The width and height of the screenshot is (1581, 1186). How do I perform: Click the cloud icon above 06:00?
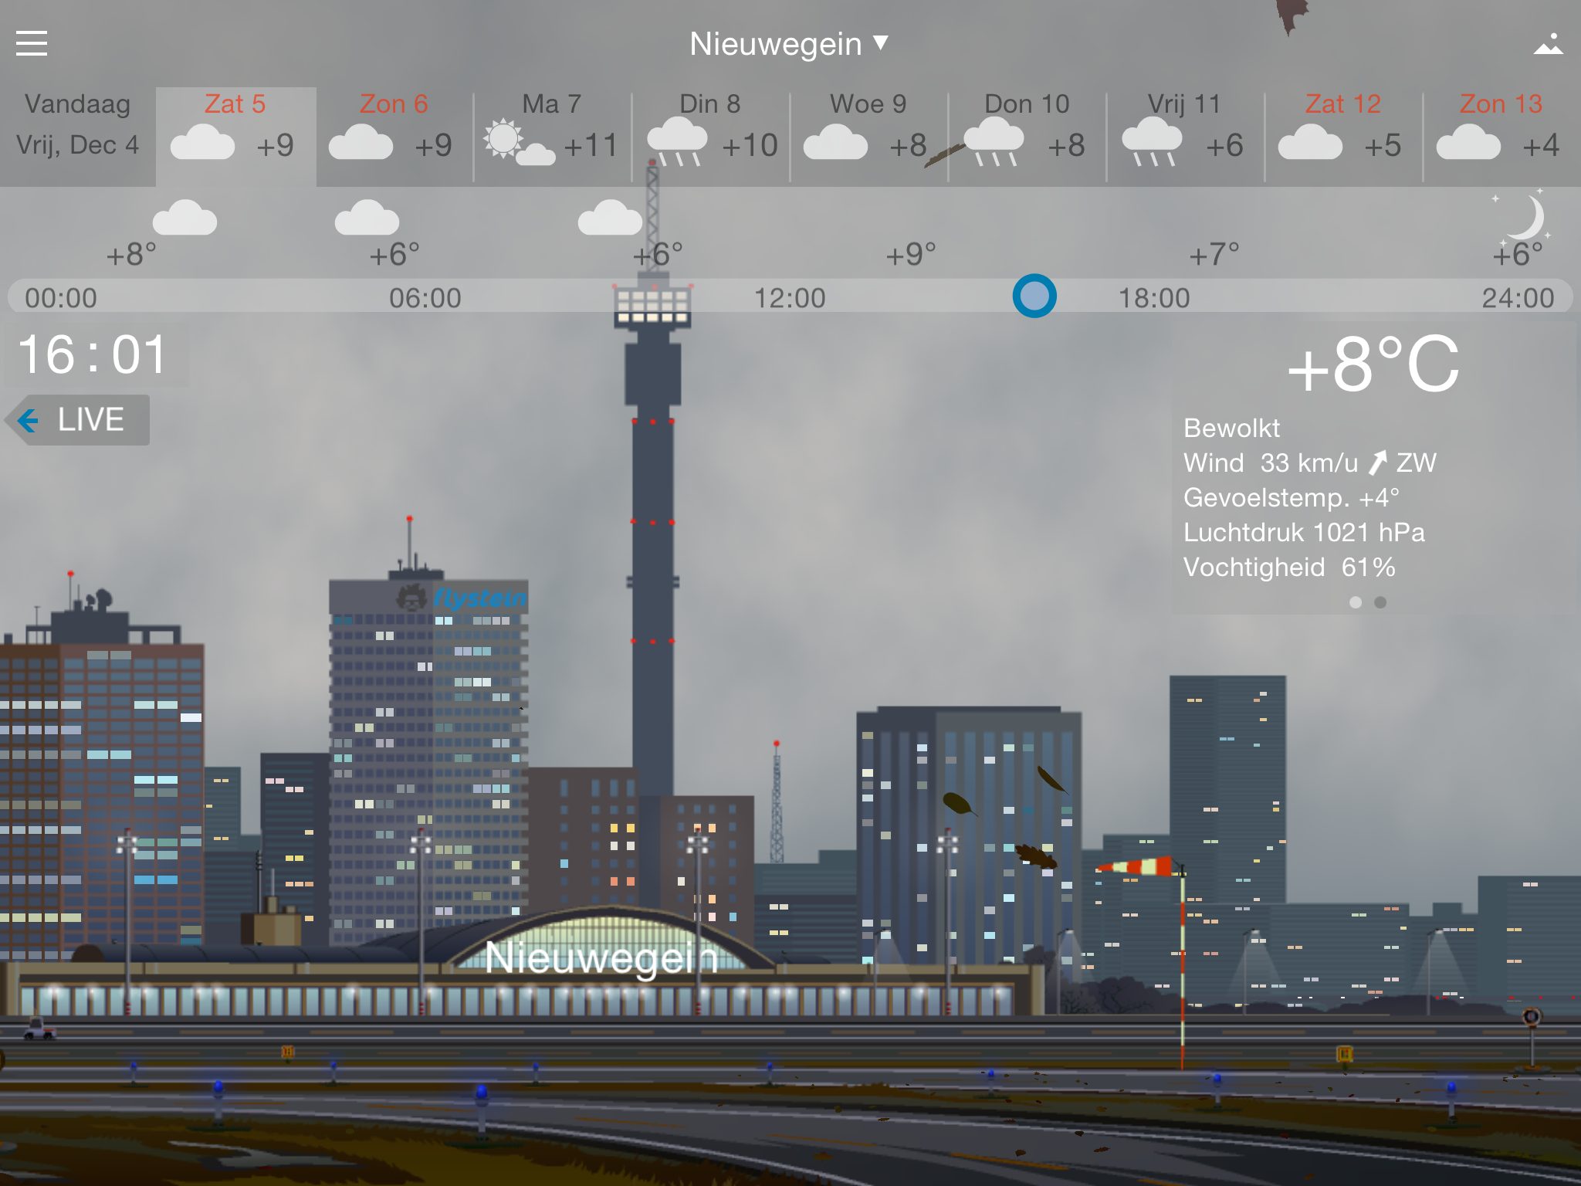tap(367, 219)
